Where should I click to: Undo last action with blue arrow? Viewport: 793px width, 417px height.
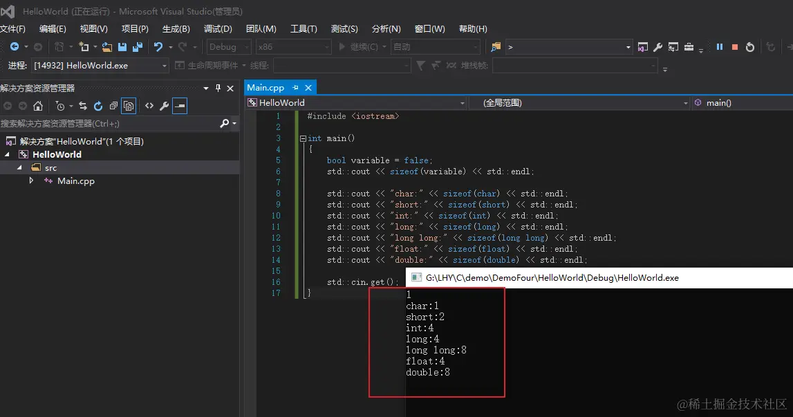click(x=158, y=47)
